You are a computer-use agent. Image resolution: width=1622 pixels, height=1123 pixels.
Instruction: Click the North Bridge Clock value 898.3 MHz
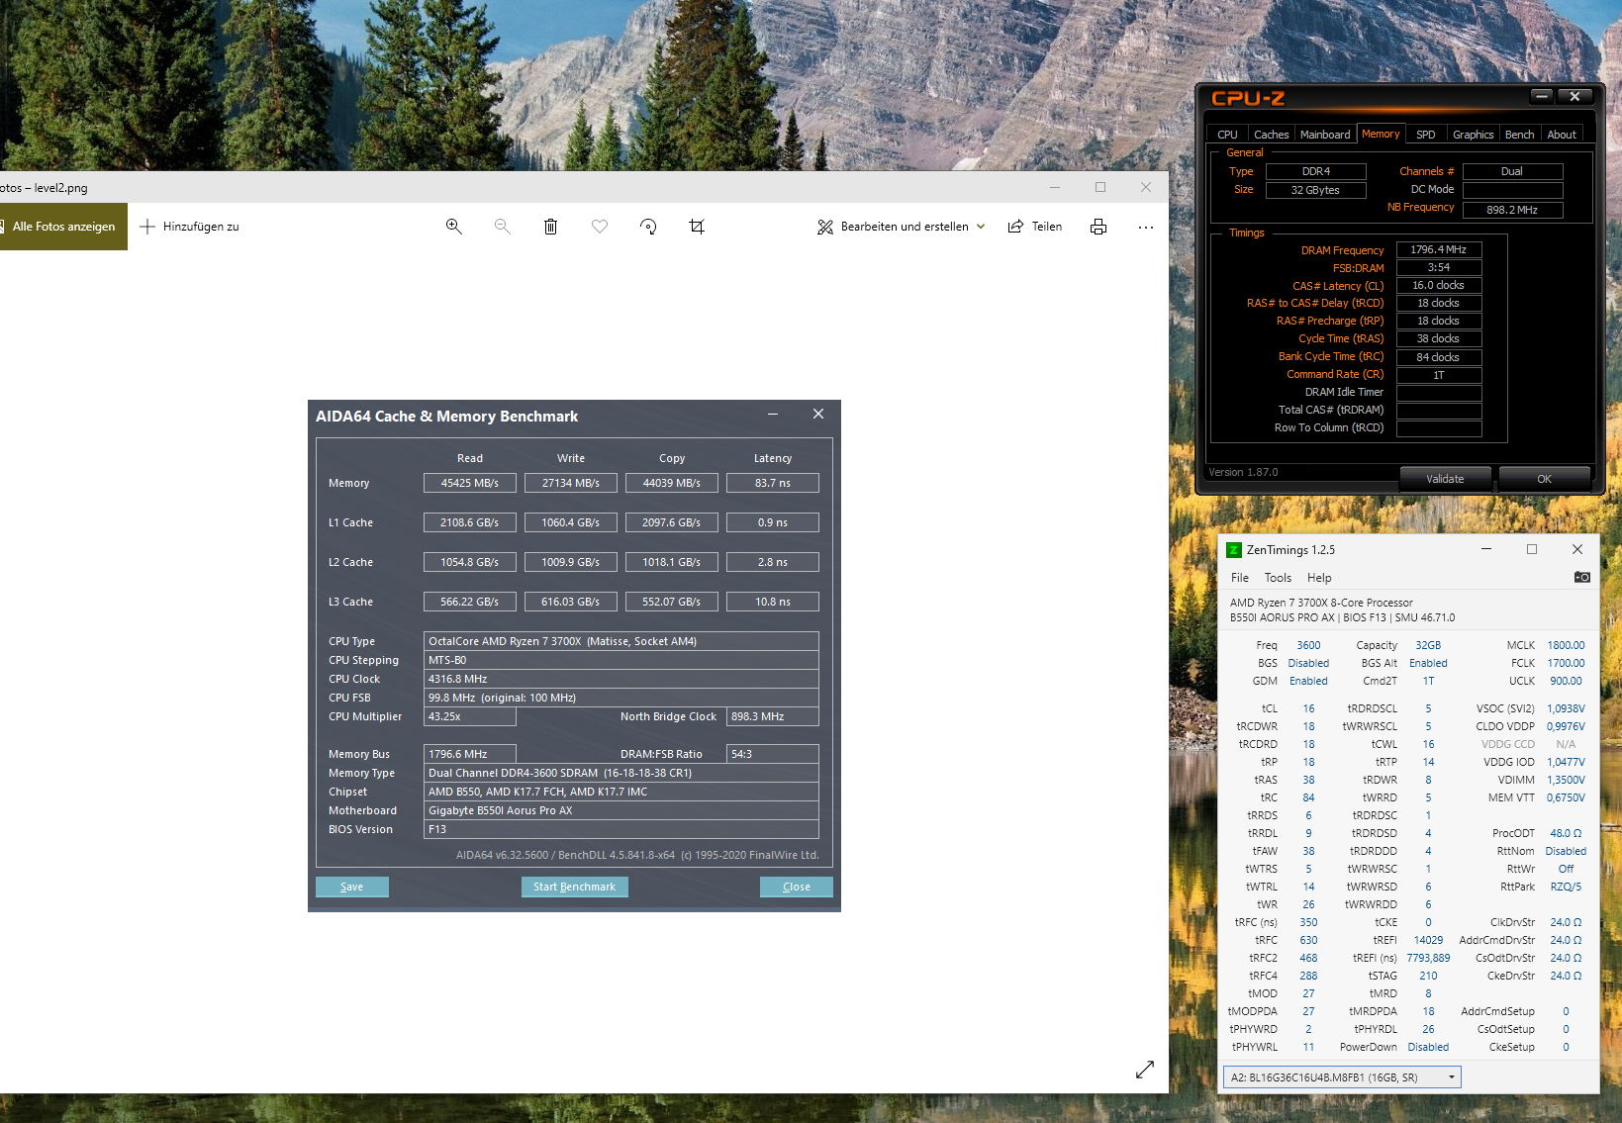click(773, 716)
